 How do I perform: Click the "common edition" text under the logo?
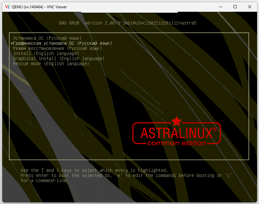point(176,143)
